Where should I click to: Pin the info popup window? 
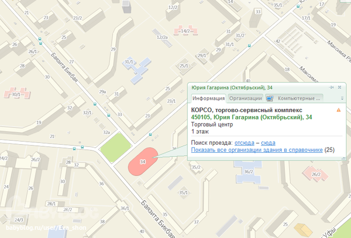(331, 87)
